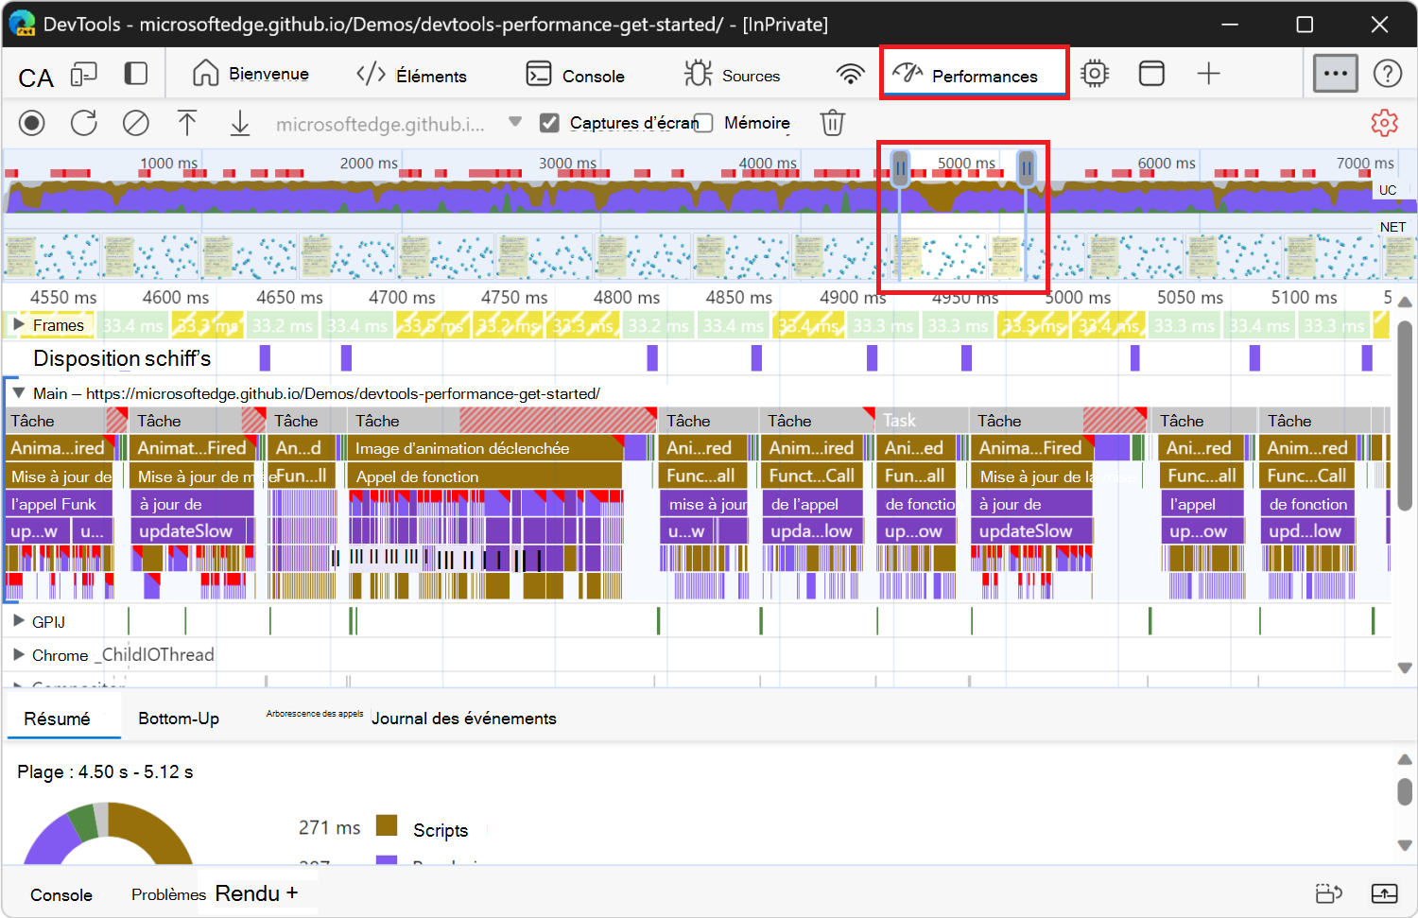Screen dimensions: 1418x918
Task: Expand the Frames track
Action: click(x=19, y=324)
